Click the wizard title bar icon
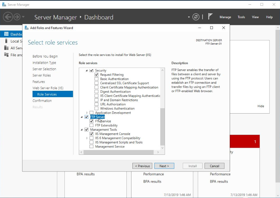 [26, 28]
